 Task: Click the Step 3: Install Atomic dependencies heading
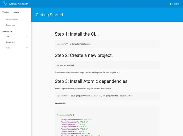91,81
